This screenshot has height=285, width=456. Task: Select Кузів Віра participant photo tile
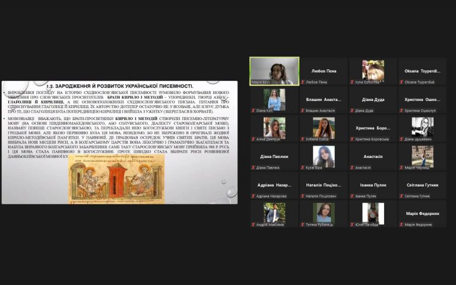pos(324,157)
